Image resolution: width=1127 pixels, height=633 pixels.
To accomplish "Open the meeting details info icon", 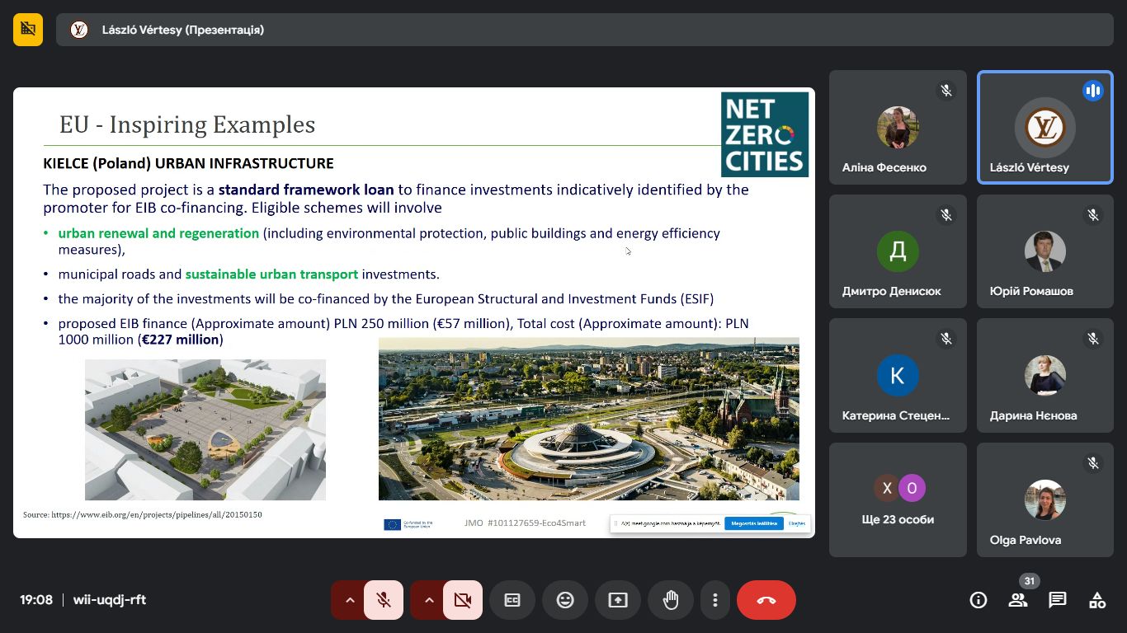I will pyautogui.click(x=978, y=600).
